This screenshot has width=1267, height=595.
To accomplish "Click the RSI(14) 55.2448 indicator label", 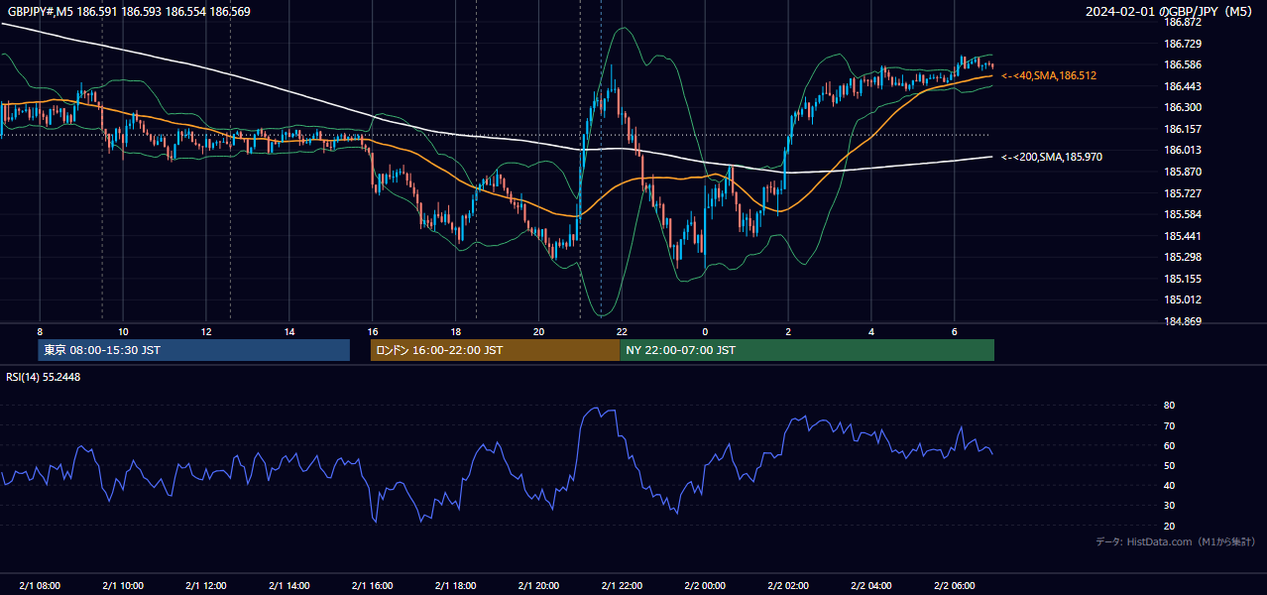I will [x=44, y=377].
